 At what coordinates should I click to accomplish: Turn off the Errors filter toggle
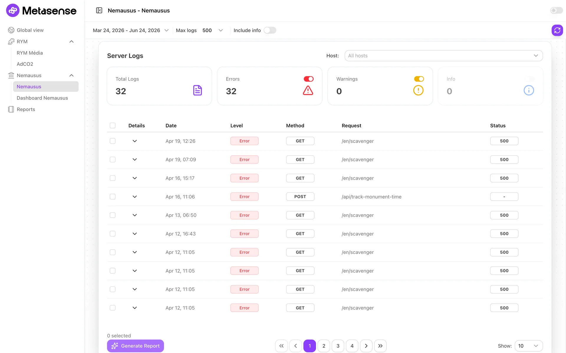(x=309, y=79)
